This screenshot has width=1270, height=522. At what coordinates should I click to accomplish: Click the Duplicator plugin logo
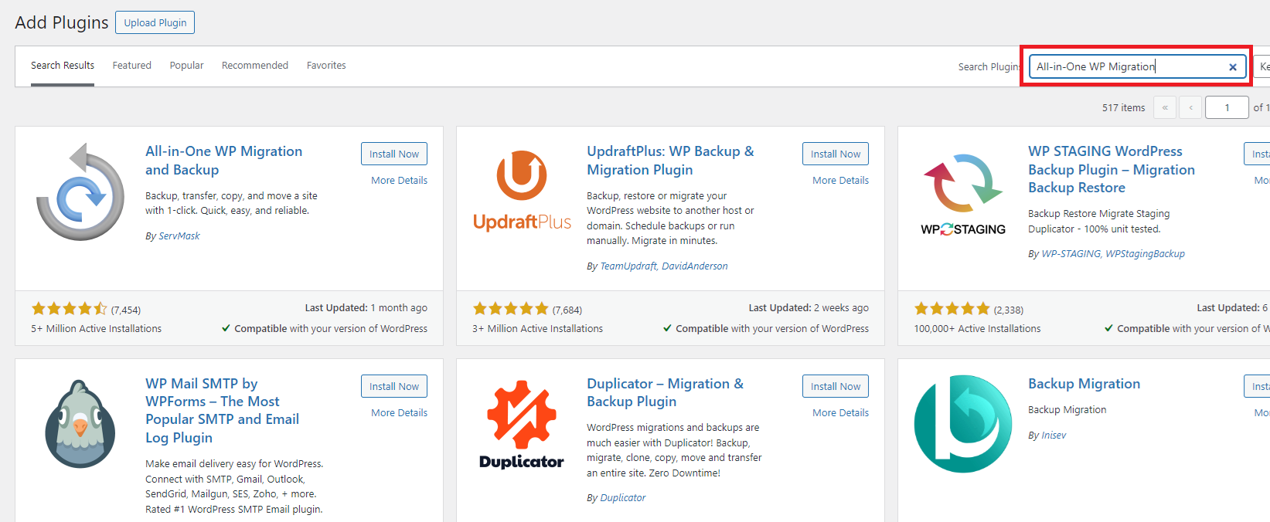(x=522, y=424)
